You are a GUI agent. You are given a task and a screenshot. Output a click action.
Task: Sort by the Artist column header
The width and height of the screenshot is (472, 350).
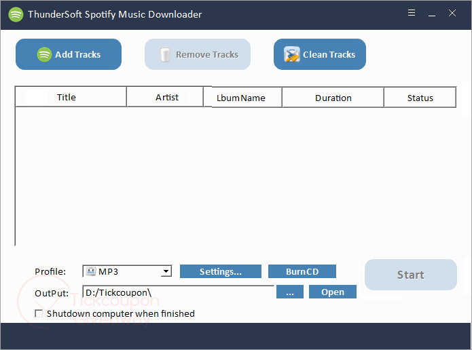(165, 97)
